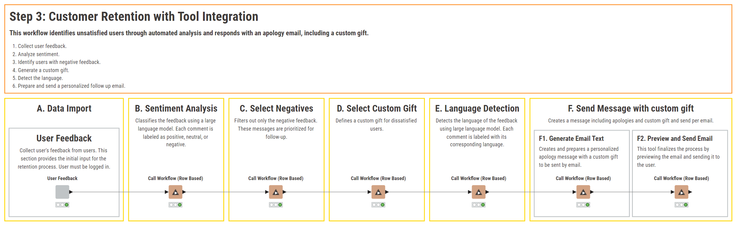Select the gray User Feedback component node
Screen dimensions: 736x225
click(x=62, y=192)
